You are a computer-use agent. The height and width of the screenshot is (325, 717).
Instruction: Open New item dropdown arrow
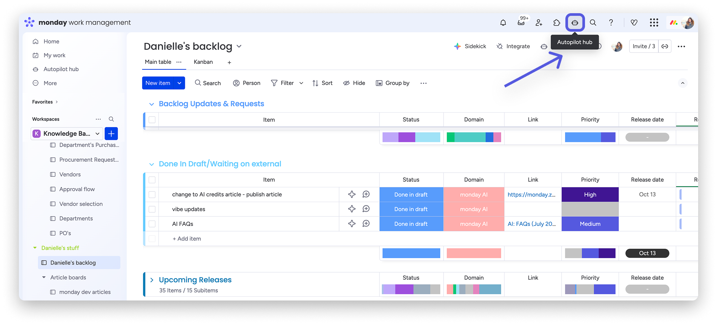coord(180,83)
